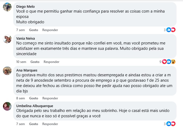Reply to Vania Neiva's comment

(51, 62)
